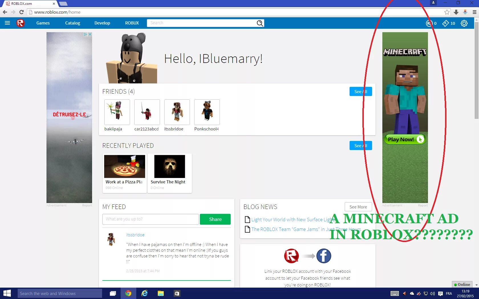Click your IBluemarry avatar image
The width and height of the screenshot is (479, 299).
click(x=132, y=58)
